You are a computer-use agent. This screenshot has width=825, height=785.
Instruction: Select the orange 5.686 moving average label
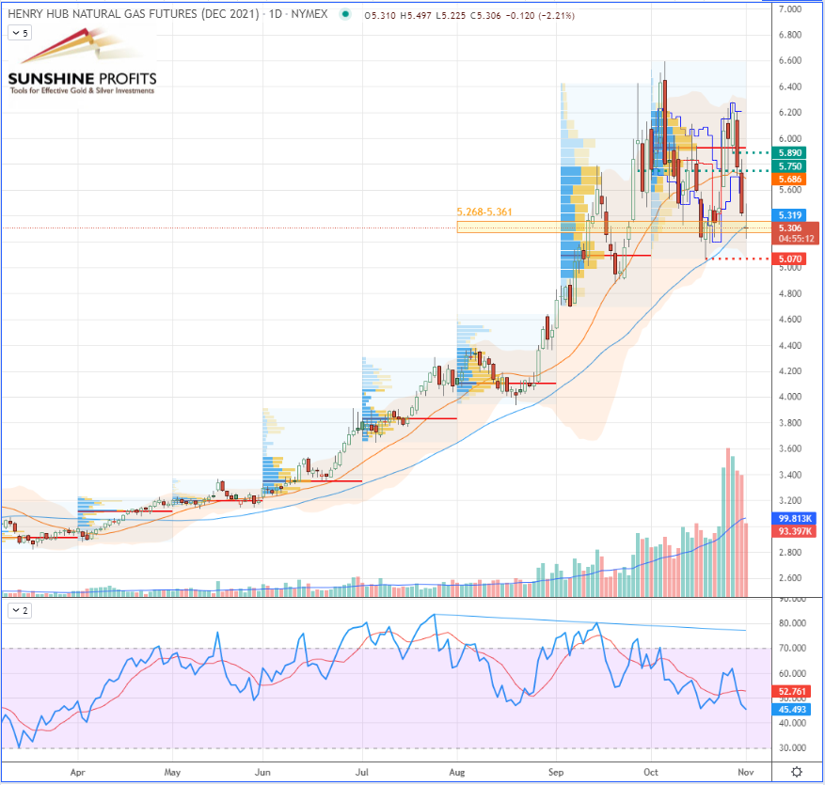tap(789, 180)
